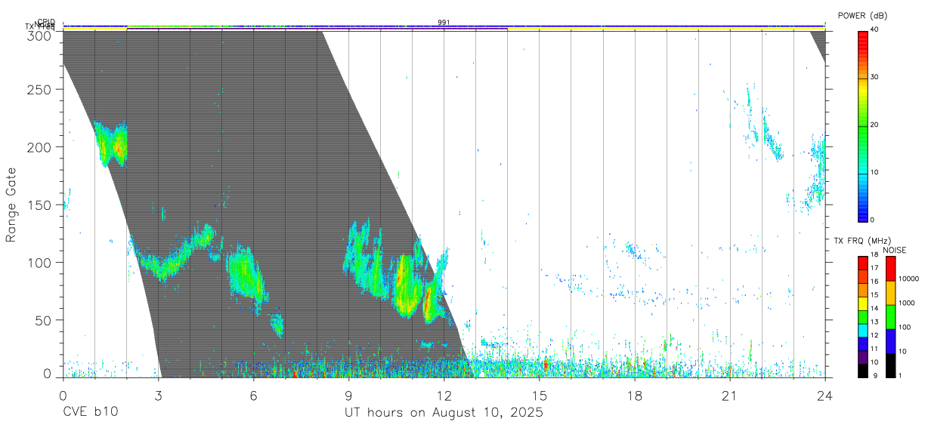Click the POWER (dB) colorbar title
Image resolution: width=928 pixels, height=428 pixels.
coord(862,16)
